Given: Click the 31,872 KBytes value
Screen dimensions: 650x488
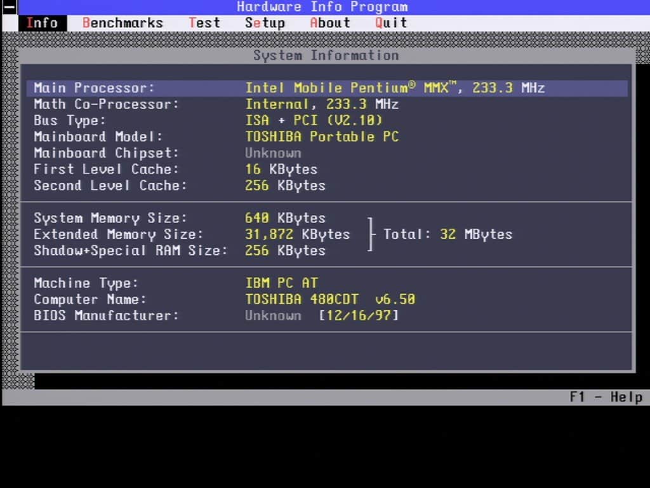Looking at the screenshot, I should pyautogui.click(x=298, y=234).
